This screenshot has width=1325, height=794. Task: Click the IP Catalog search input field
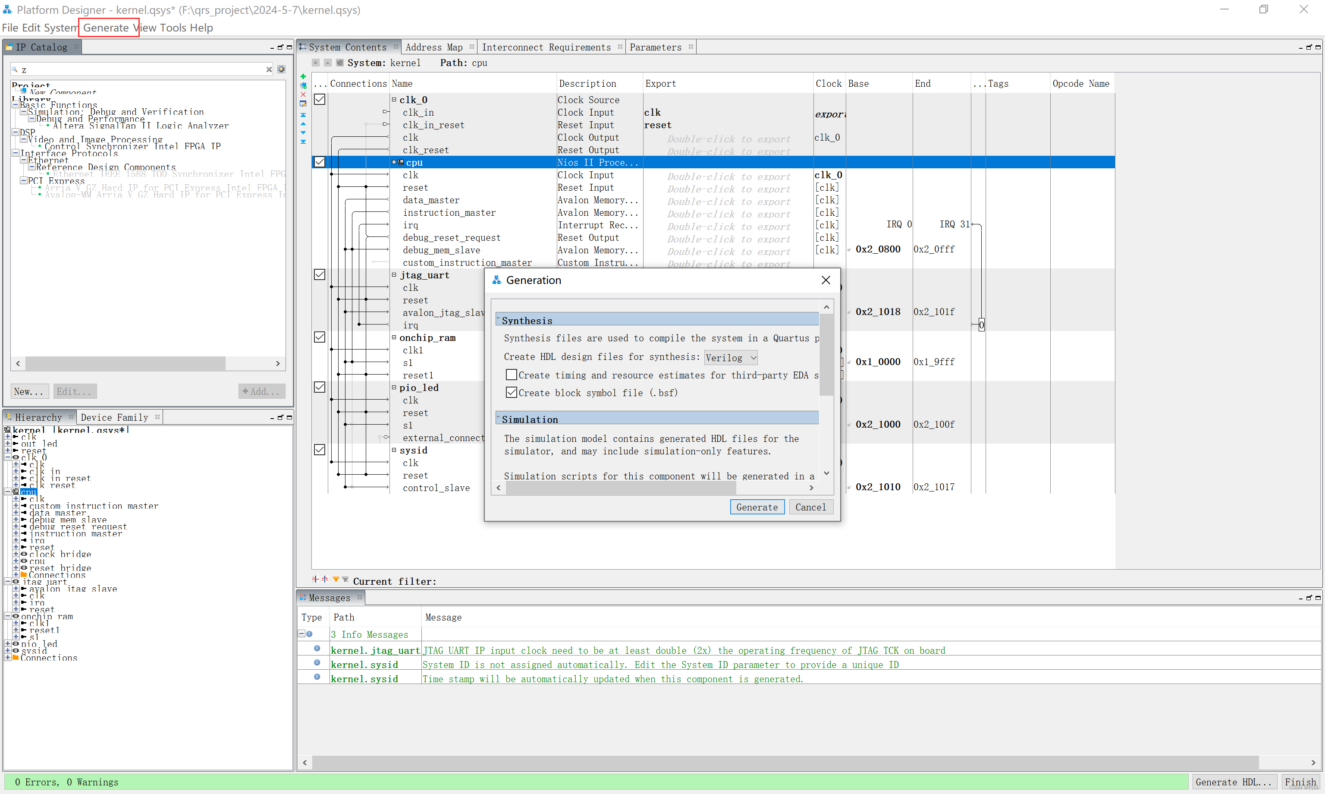pyautogui.click(x=142, y=69)
